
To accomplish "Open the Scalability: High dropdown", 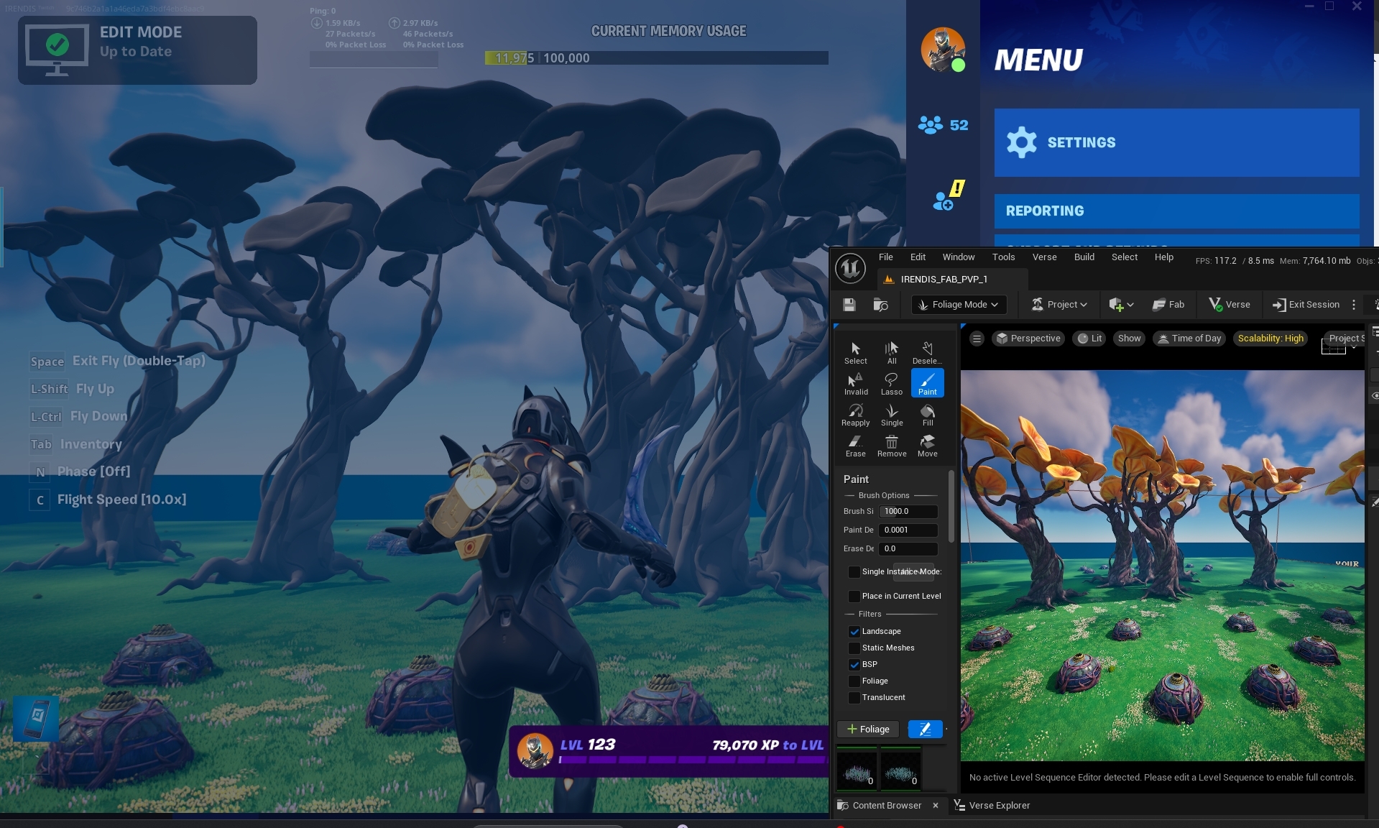I will point(1270,339).
